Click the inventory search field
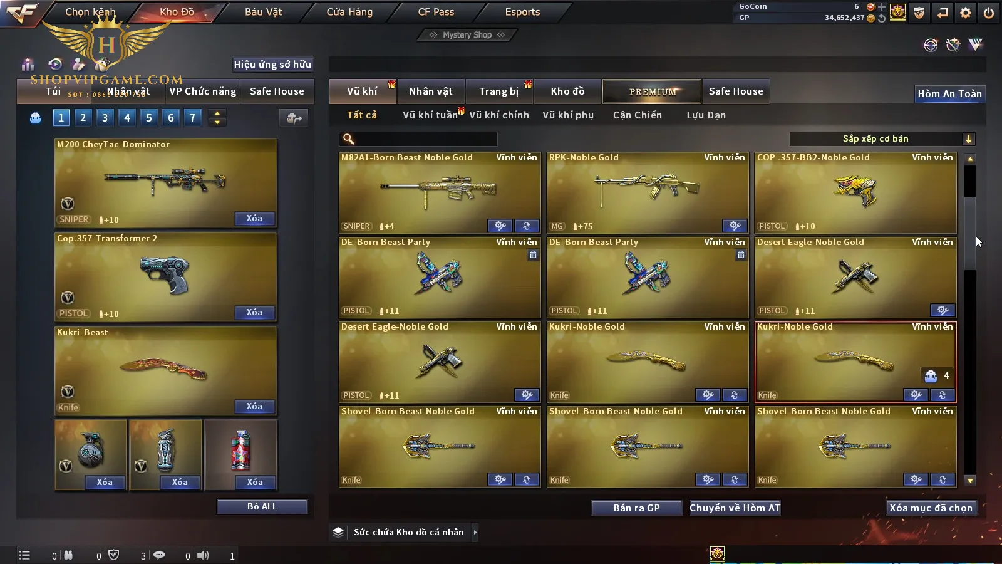The width and height of the screenshot is (1002, 564). (x=418, y=139)
